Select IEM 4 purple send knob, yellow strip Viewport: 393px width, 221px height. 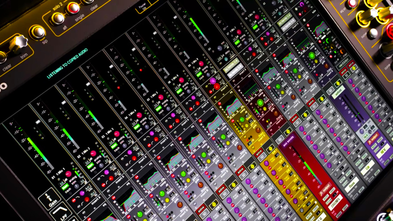pos(288,192)
